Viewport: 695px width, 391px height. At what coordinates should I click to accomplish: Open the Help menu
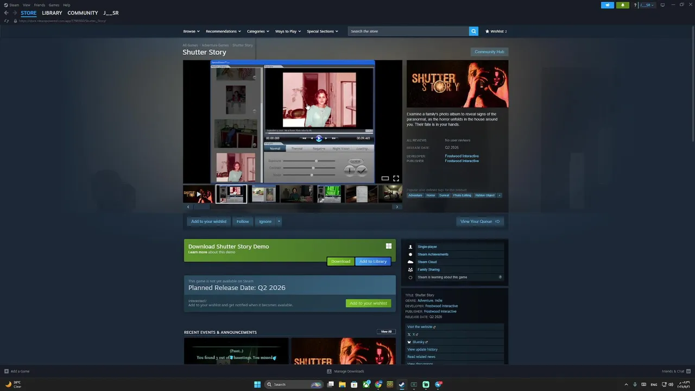pyautogui.click(x=66, y=5)
